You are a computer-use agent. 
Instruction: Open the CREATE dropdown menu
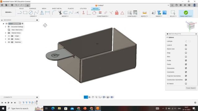tap(33, 16)
